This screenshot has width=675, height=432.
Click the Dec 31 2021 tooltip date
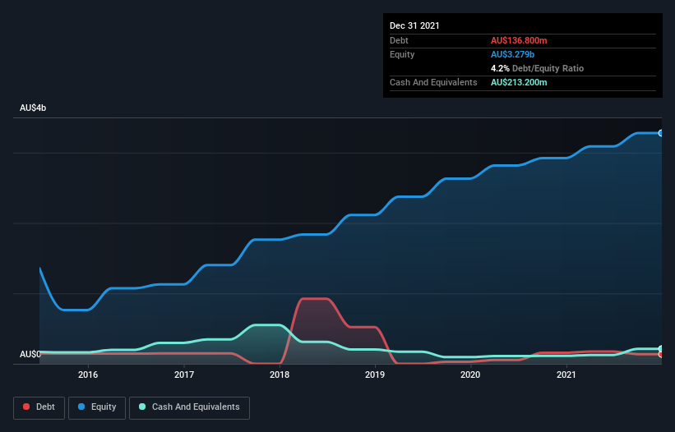[x=414, y=25]
